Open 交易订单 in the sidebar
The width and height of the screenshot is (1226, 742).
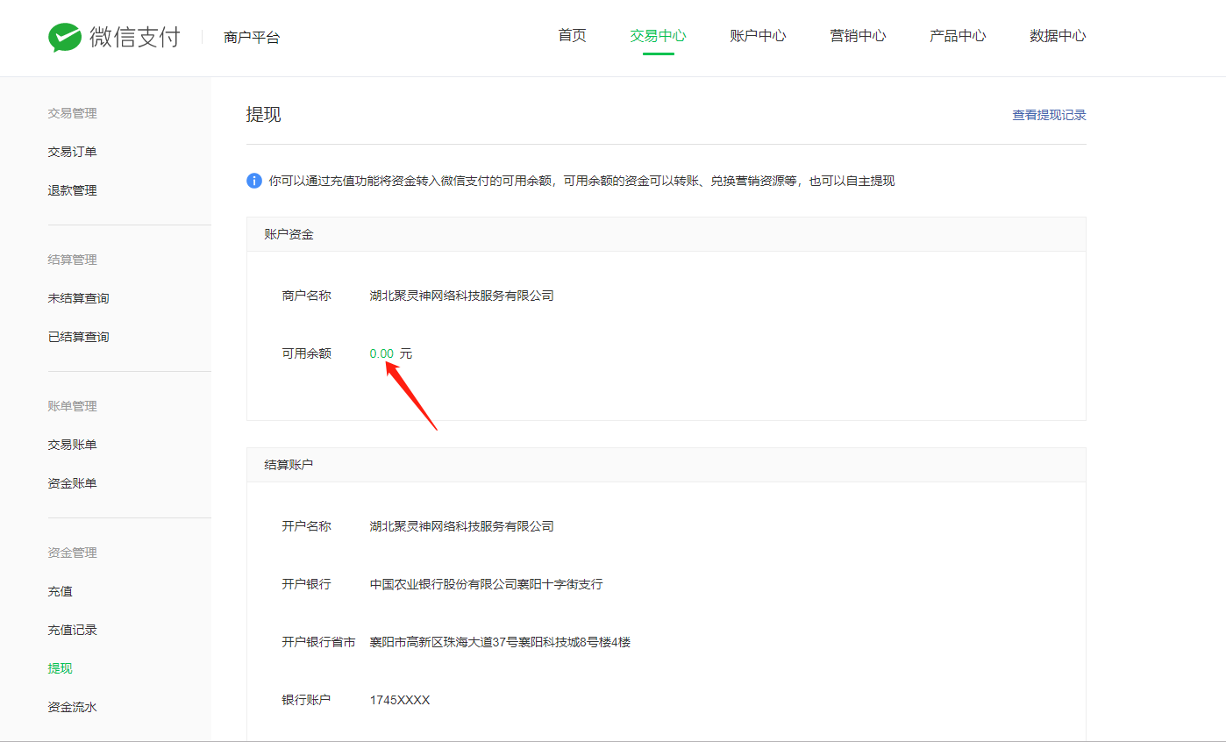[x=72, y=152]
